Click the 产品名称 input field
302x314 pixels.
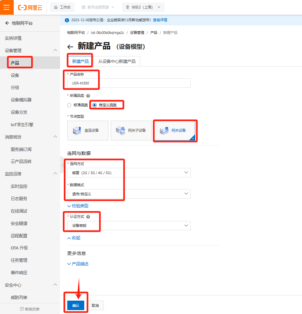[129, 83]
